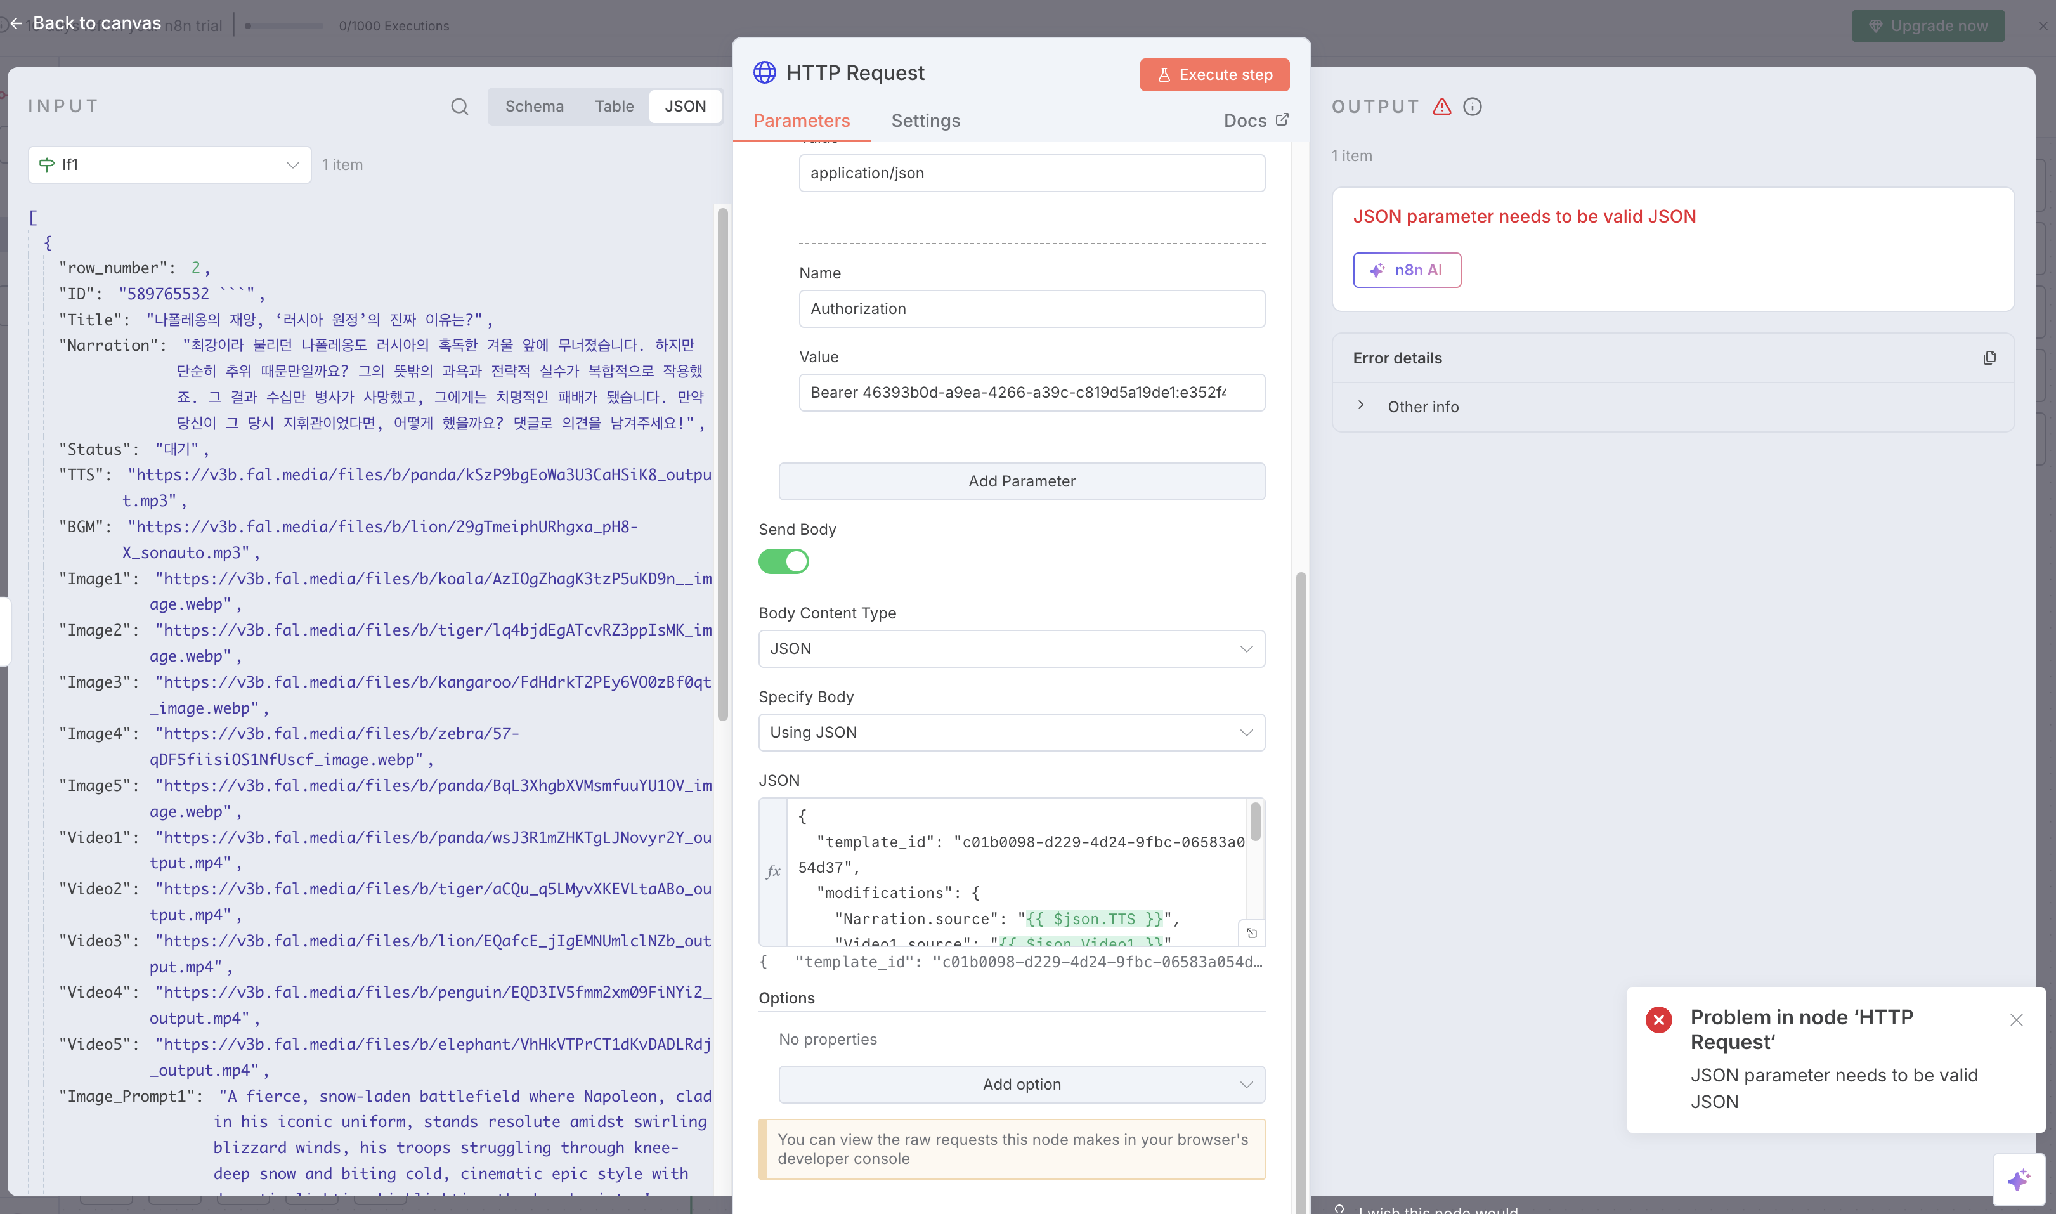Switch to the Settings tab
The width and height of the screenshot is (2056, 1214).
pos(925,121)
